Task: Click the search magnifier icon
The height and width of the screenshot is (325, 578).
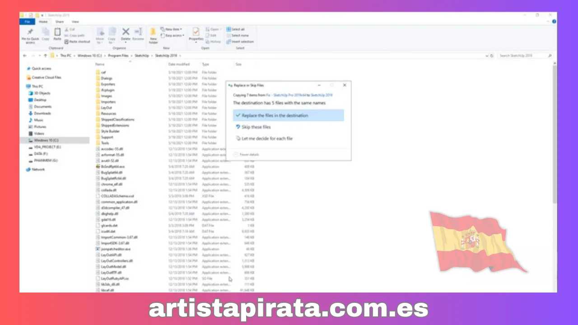Action: click(x=550, y=56)
